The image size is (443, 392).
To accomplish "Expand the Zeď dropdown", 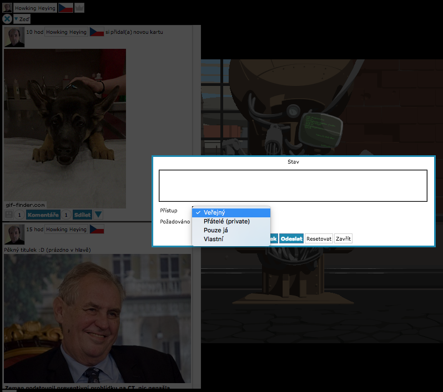I will pos(22,19).
